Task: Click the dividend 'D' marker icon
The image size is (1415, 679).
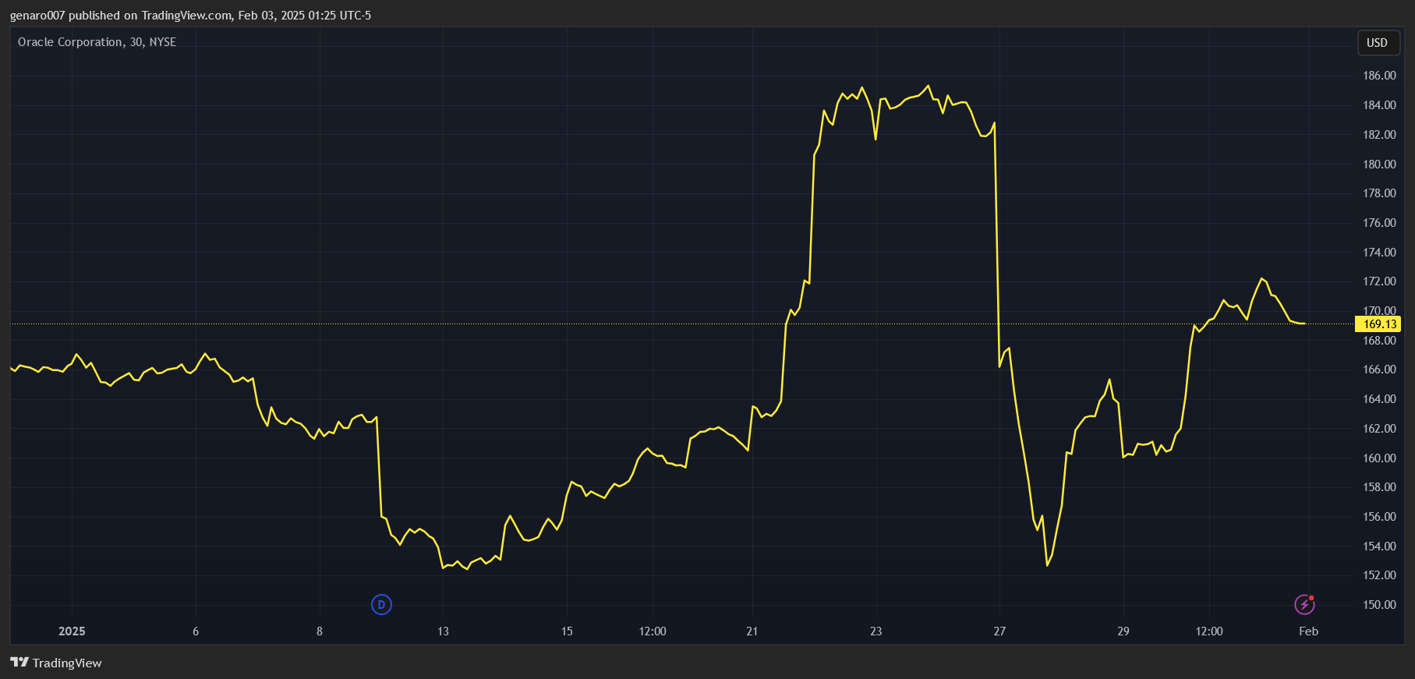Action: (x=381, y=604)
